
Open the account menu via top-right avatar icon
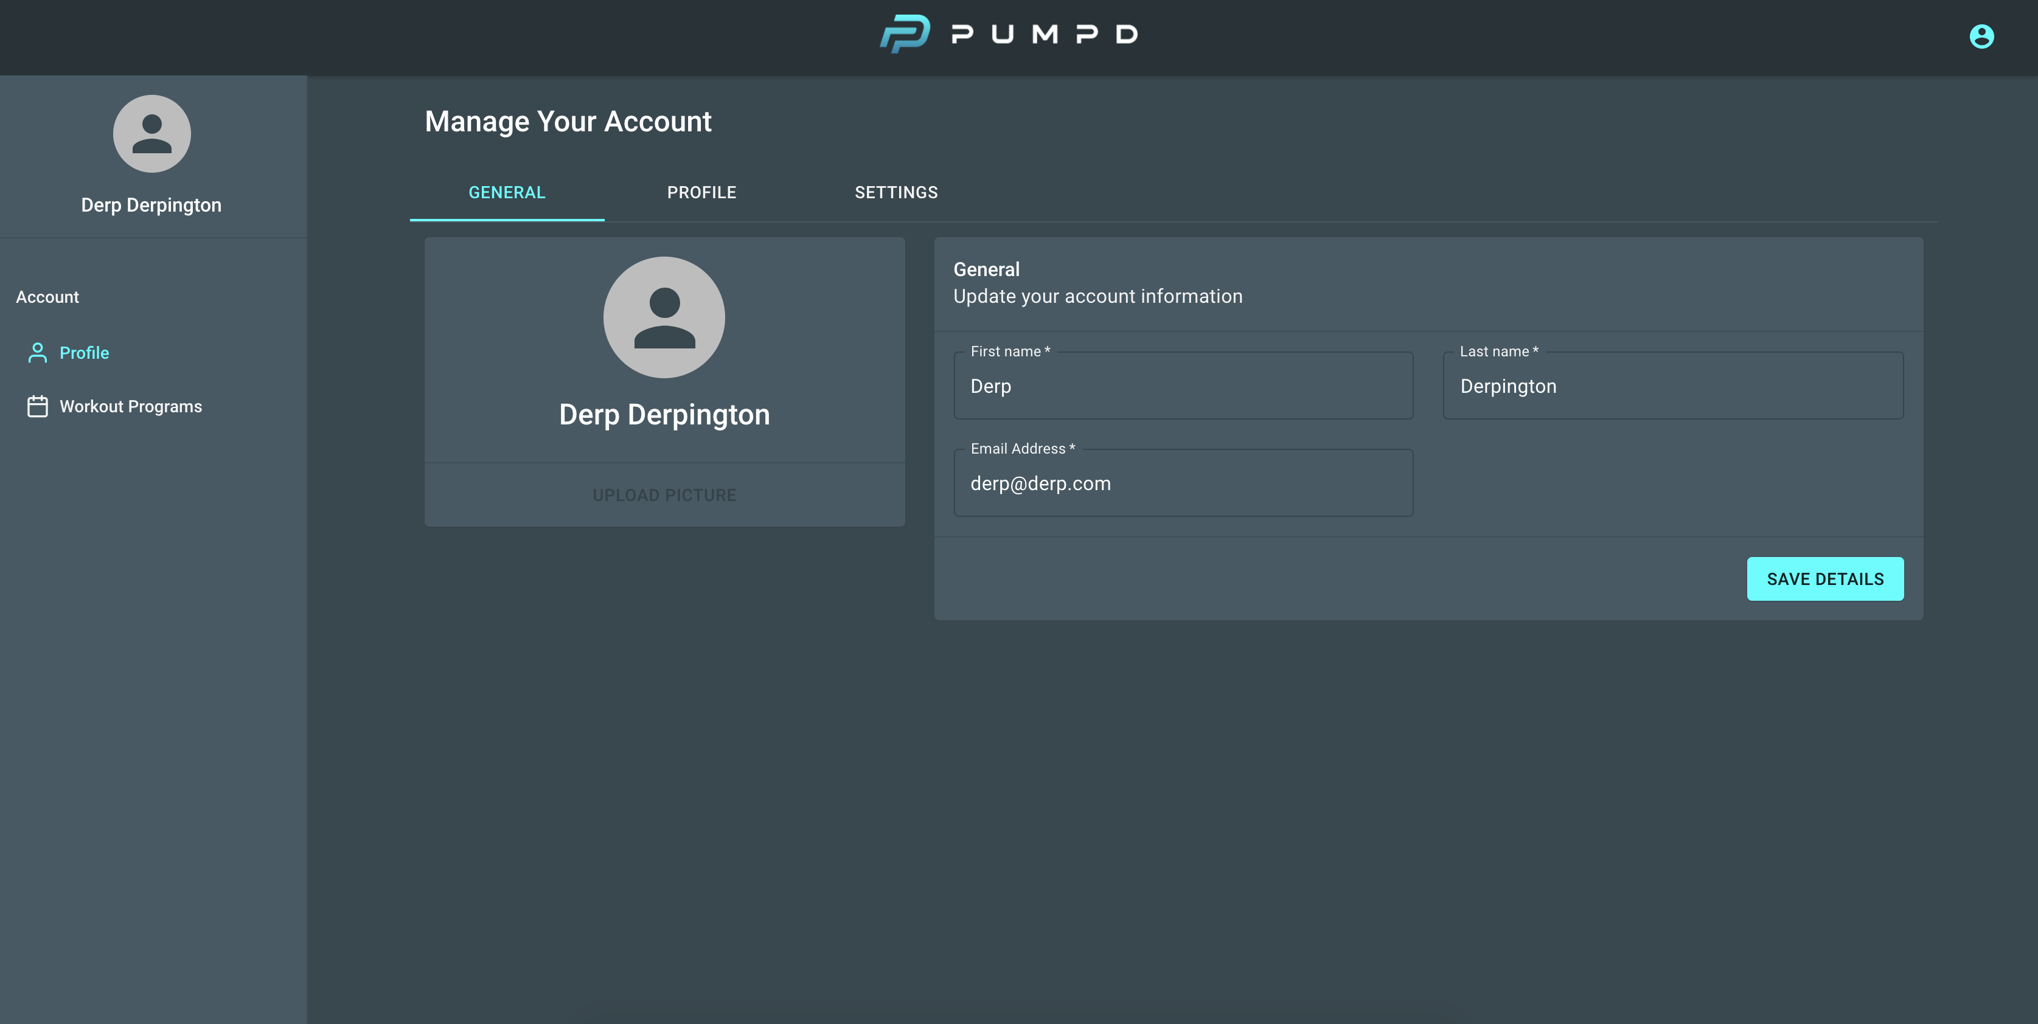coord(1981,36)
